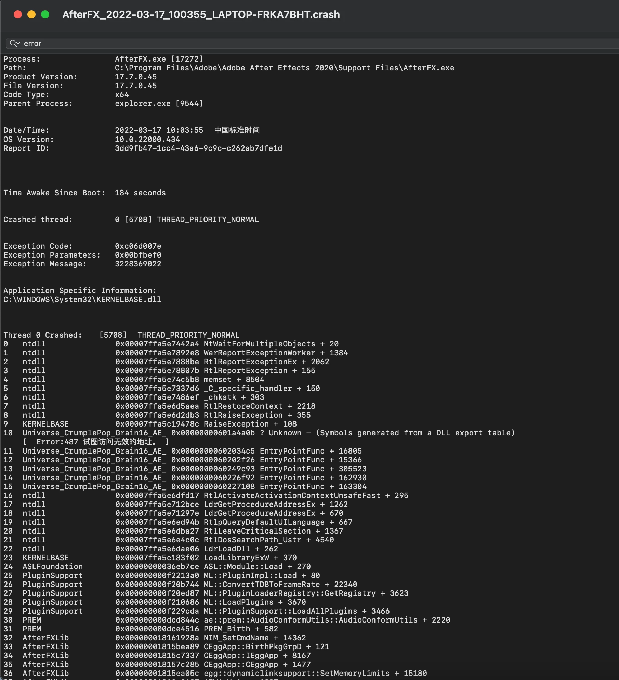Click the "AfterFX.exe [17272]" process value

159,59
